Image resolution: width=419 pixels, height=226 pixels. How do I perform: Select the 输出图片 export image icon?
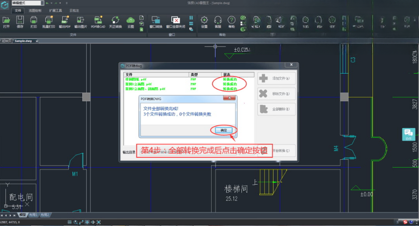(81, 22)
